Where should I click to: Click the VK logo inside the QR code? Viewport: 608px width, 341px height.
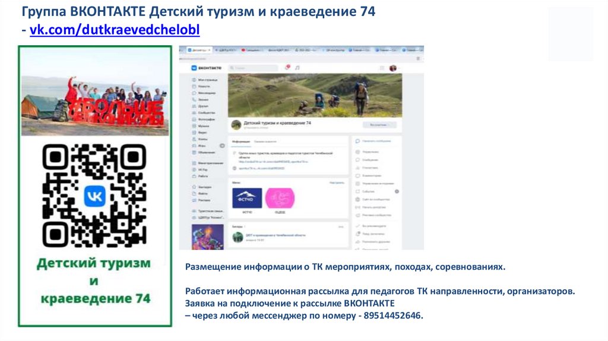(x=94, y=196)
